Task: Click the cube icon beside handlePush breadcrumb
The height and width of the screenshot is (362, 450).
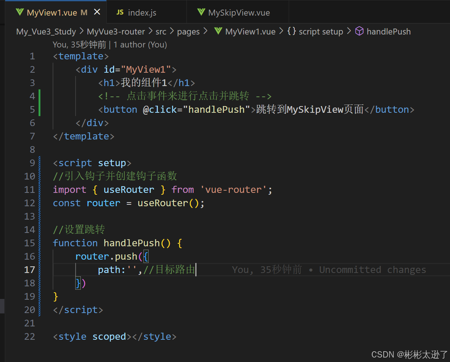Action: coord(359,31)
